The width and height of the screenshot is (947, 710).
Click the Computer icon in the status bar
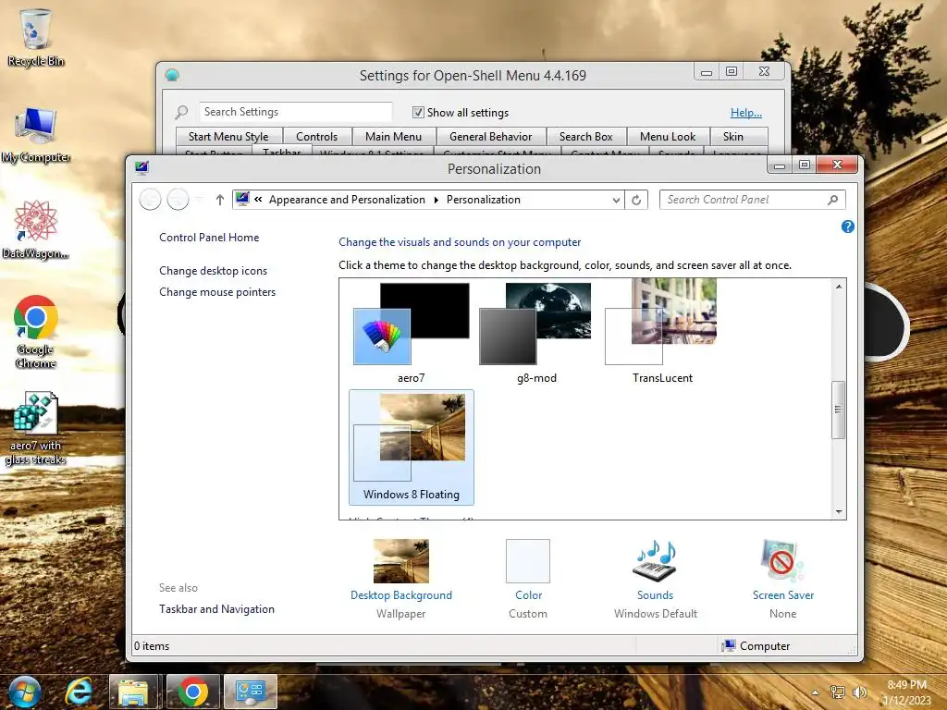(x=729, y=645)
